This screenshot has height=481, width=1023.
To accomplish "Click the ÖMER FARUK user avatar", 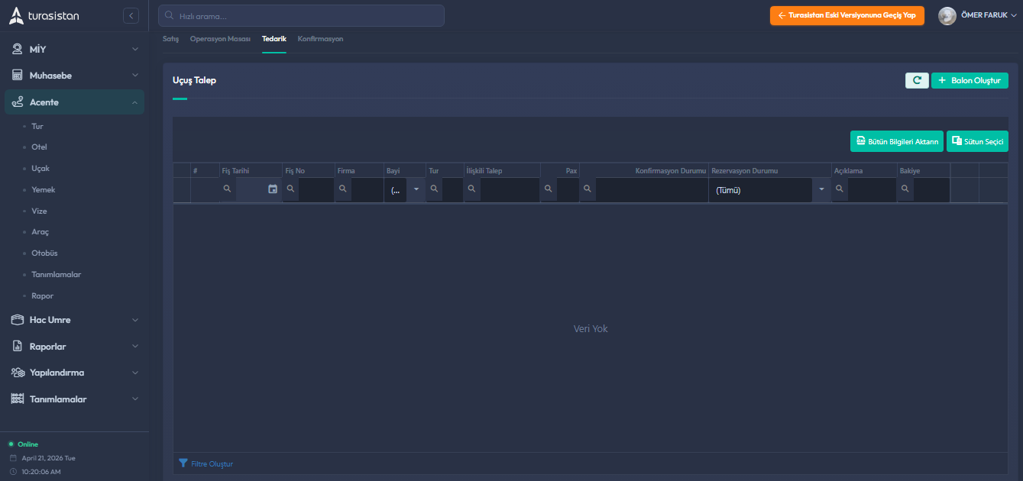I will [x=947, y=16].
